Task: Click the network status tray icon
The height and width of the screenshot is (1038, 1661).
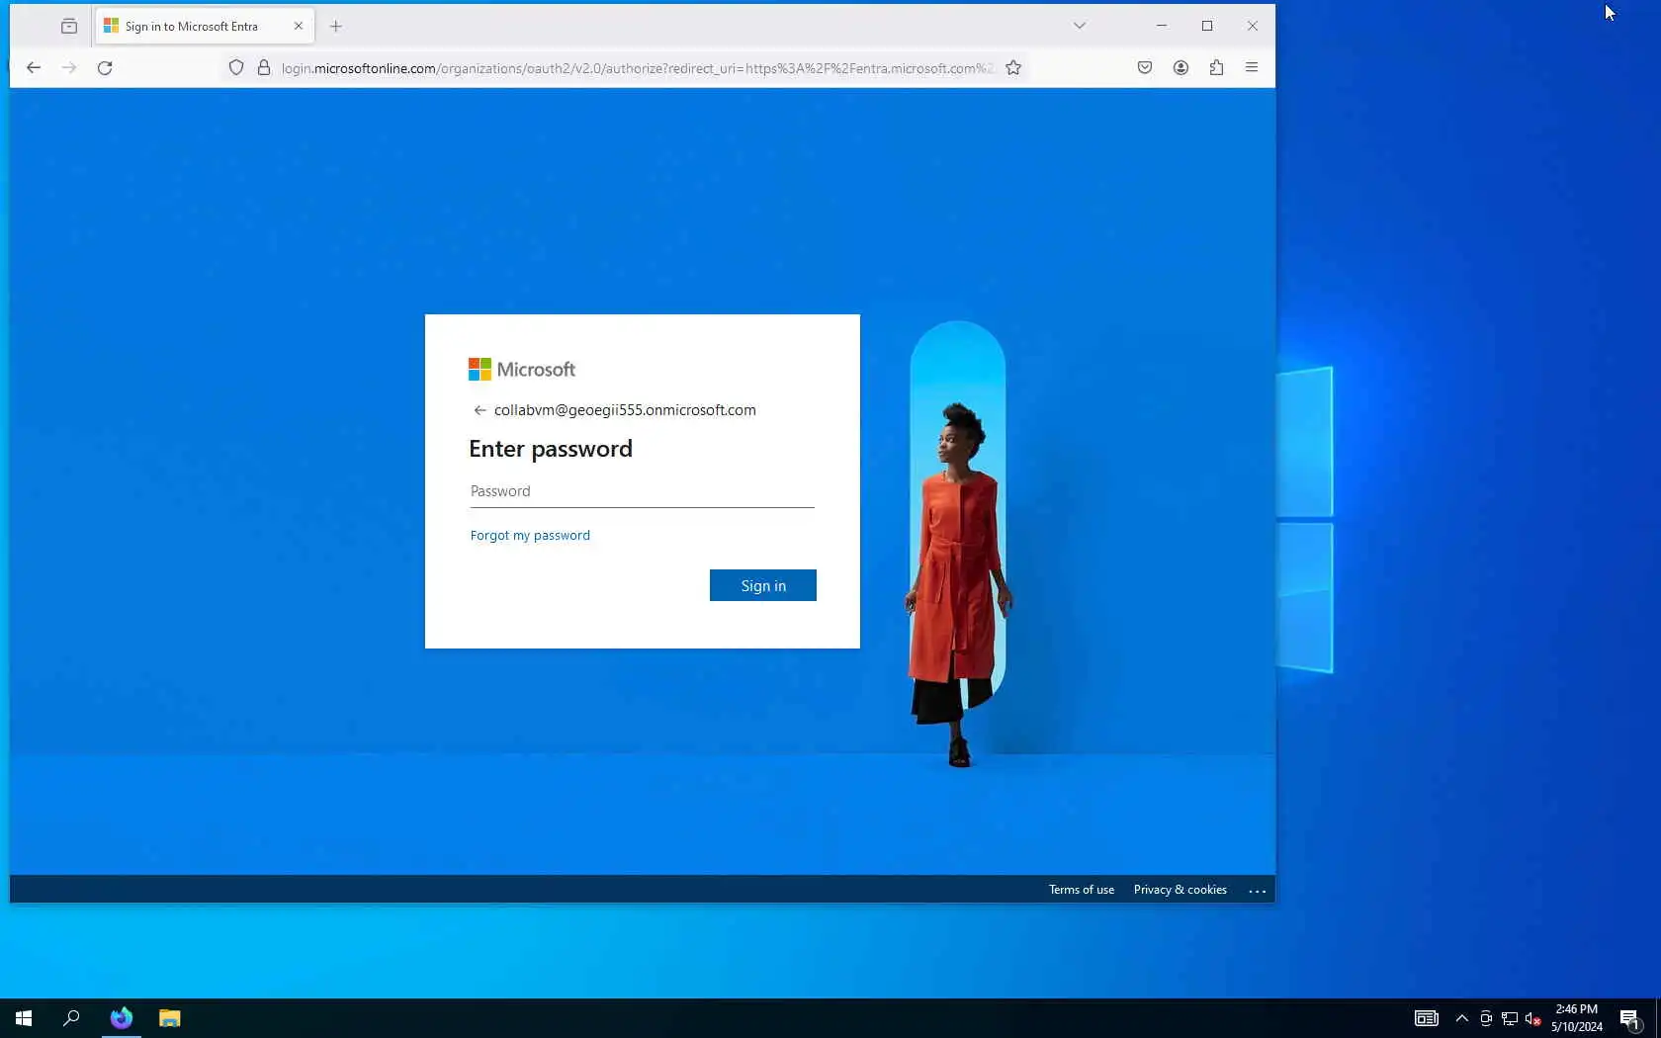Action: click(1510, 1018)
